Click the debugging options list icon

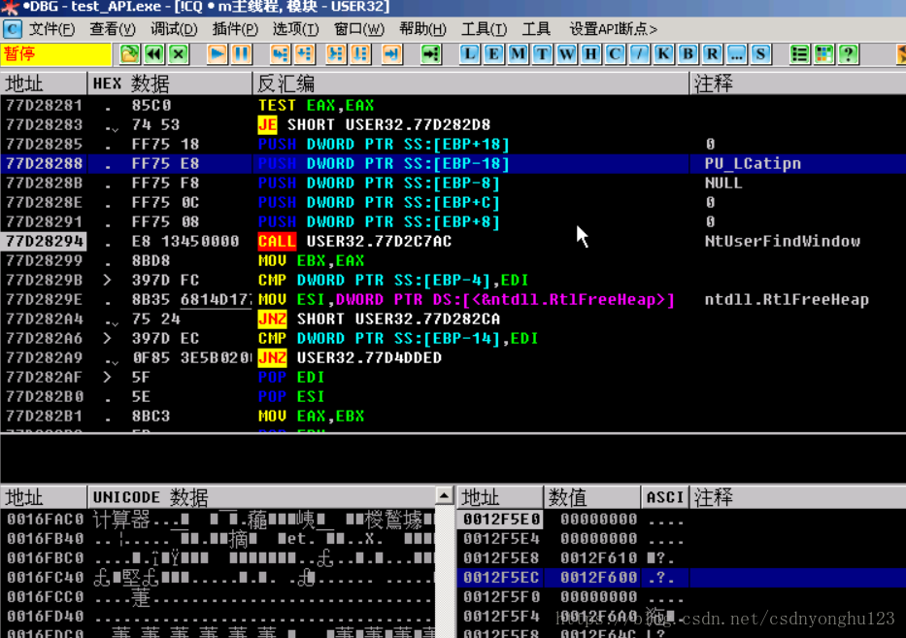800,54
